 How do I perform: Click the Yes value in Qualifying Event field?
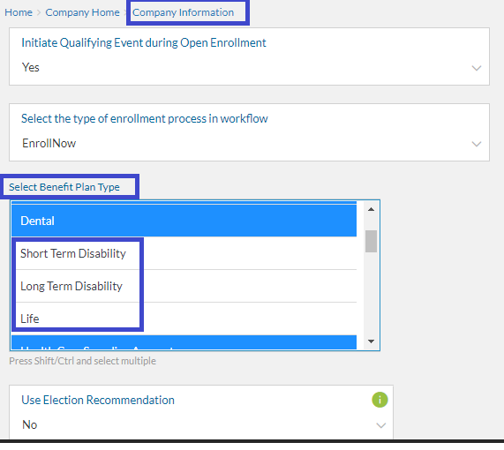pyautogui.click(x=31, y=67)
